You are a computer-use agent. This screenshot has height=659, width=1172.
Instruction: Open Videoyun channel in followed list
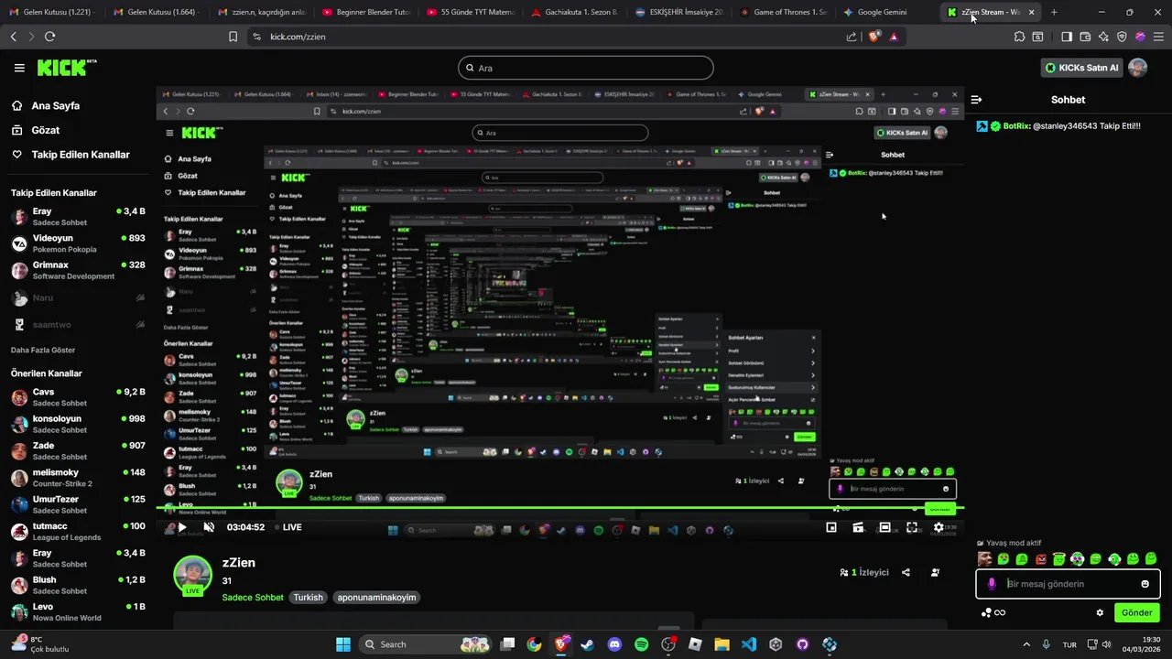tap(78, 243)
